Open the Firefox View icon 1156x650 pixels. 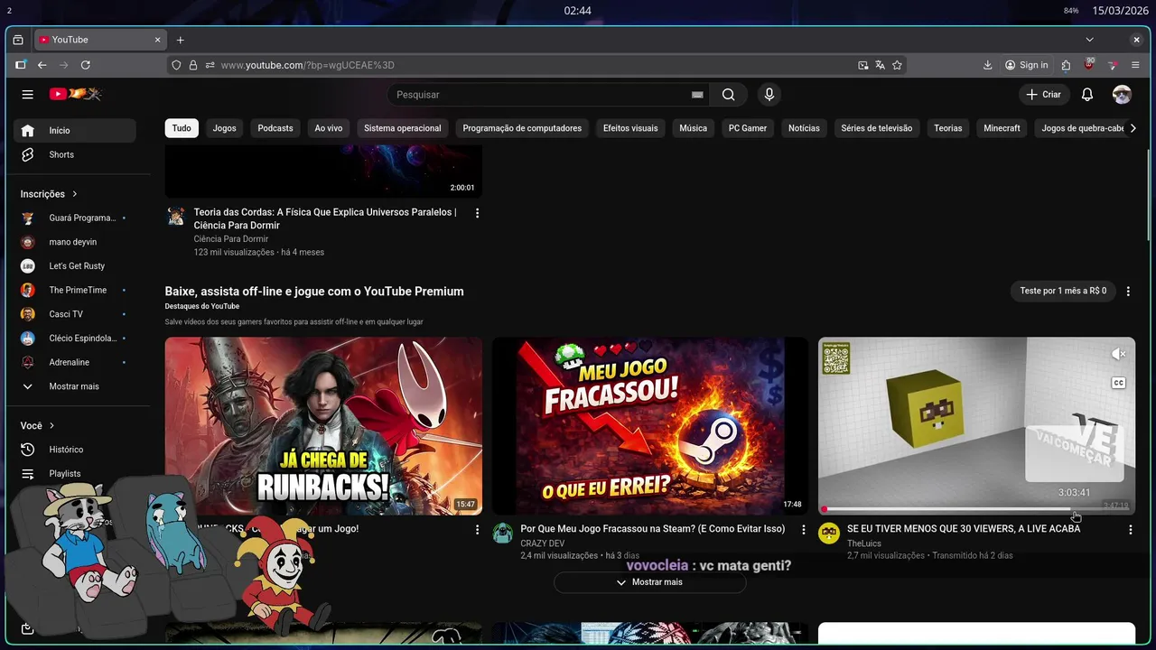click(x=18, y=40)
